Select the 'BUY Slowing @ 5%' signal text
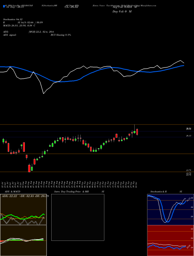 [61, 35]
